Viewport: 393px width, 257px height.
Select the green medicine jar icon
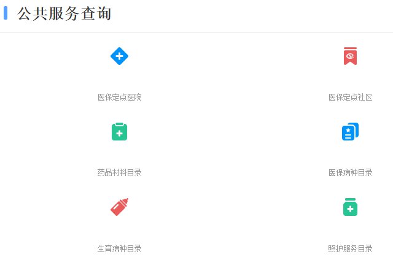(350, 207)
